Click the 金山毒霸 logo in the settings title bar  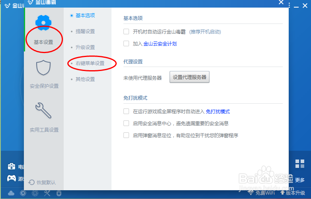pos(30,2)
